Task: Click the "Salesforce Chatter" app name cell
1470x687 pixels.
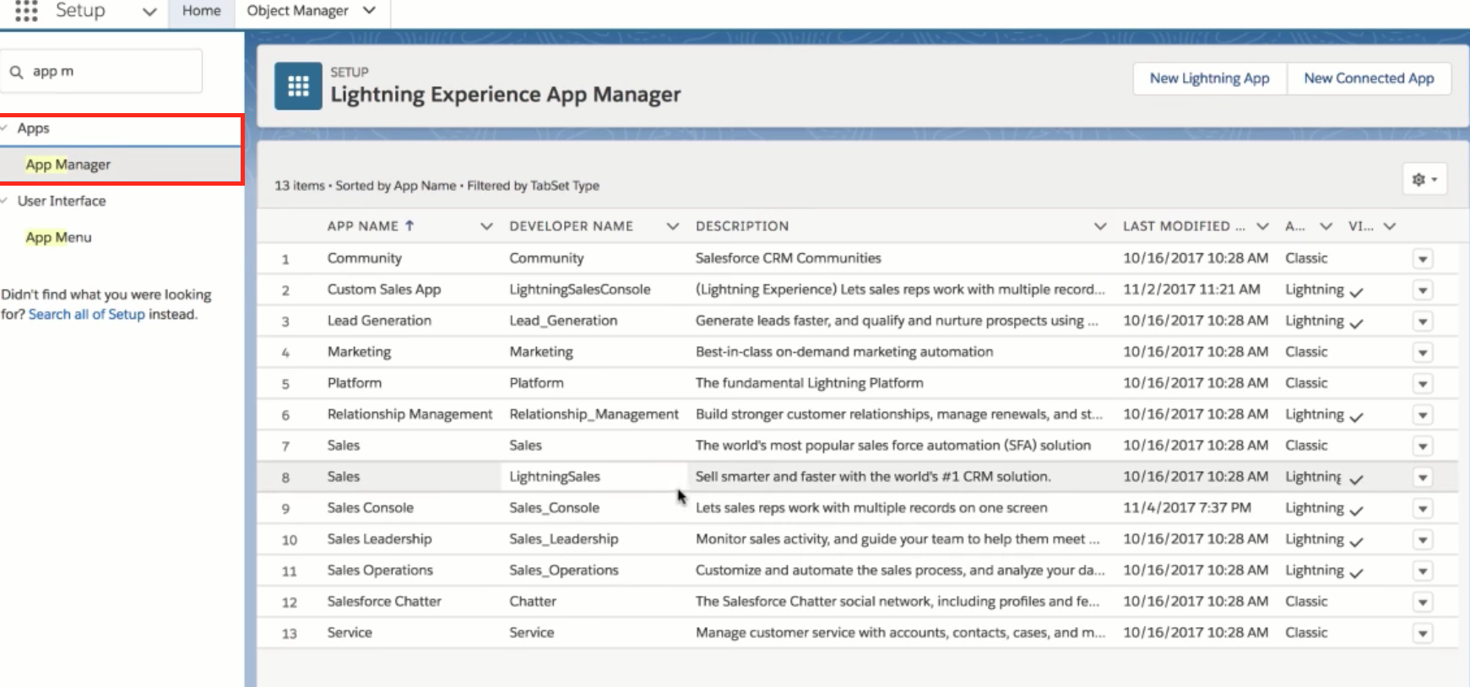Action: coord(384,602)
